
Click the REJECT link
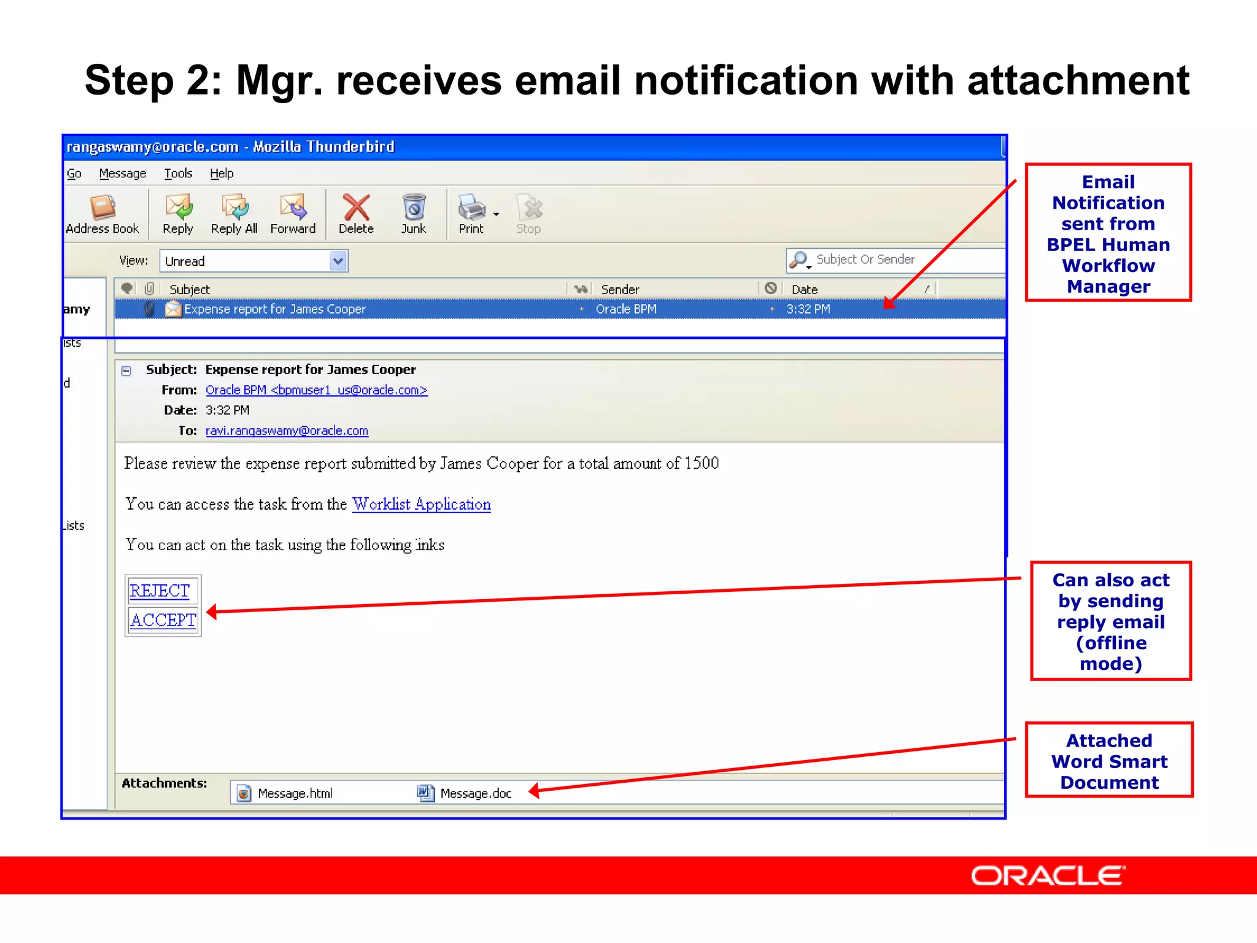pyautogui.click(x=160, y=591)
